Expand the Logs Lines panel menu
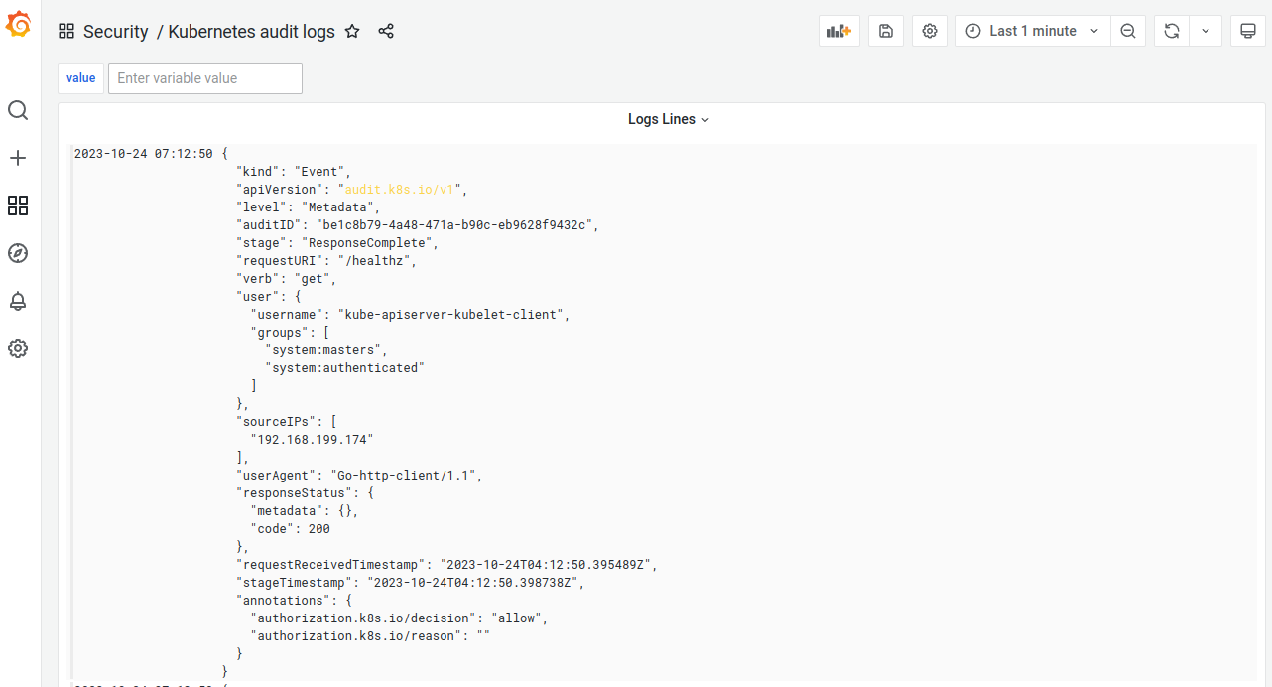1272x687 pixels. 669,119
